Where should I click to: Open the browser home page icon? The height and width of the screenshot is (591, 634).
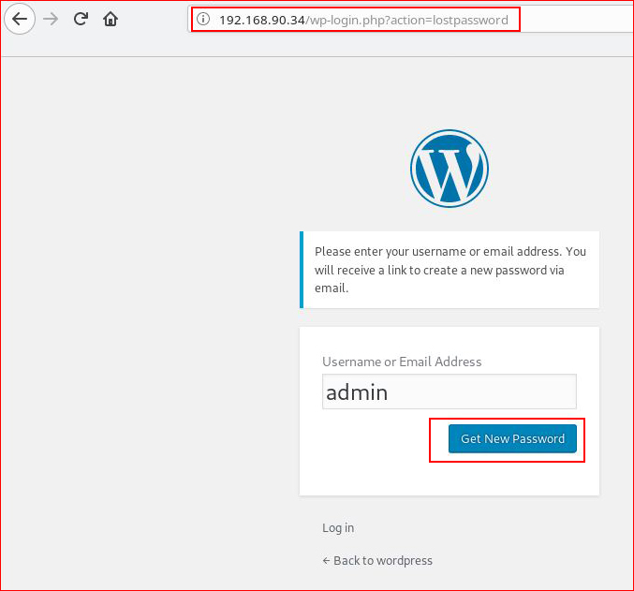[111, 19]
